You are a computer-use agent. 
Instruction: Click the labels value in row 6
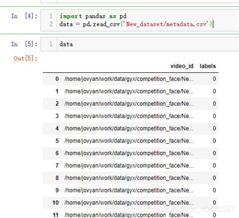tap(214, 153)
